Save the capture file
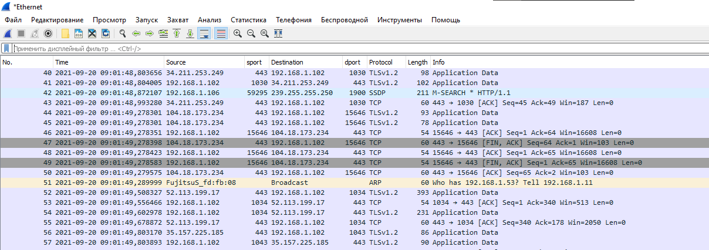This screenshot has height=250, width=709. [78, 34]
